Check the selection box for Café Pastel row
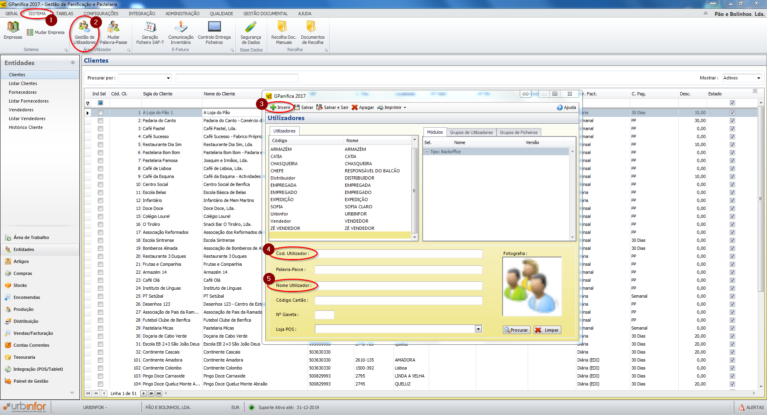The height and width of the screenshot is (415, 767). (100, 128)
